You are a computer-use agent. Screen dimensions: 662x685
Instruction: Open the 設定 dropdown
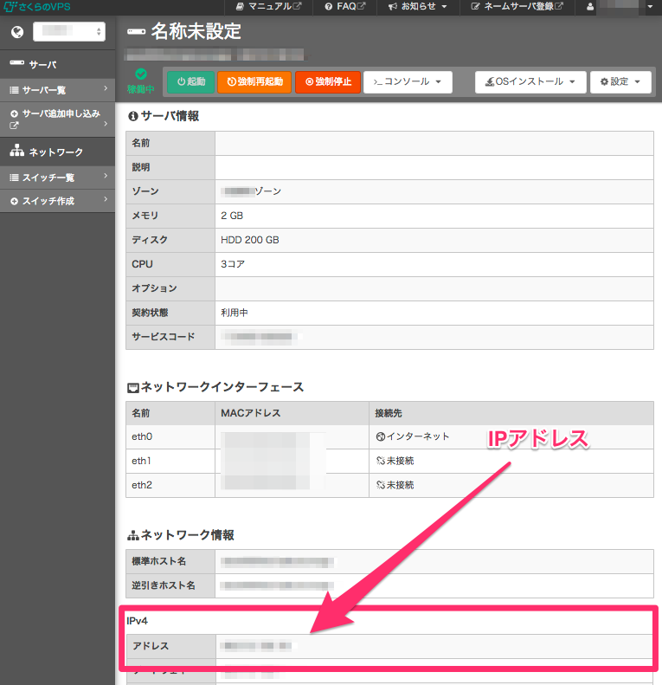620,81
